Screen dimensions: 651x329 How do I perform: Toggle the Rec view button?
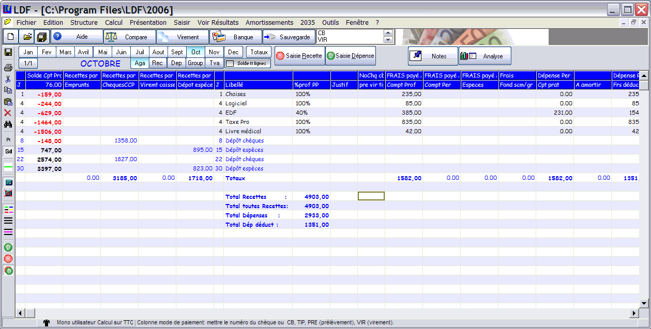(x=158, y=63)
